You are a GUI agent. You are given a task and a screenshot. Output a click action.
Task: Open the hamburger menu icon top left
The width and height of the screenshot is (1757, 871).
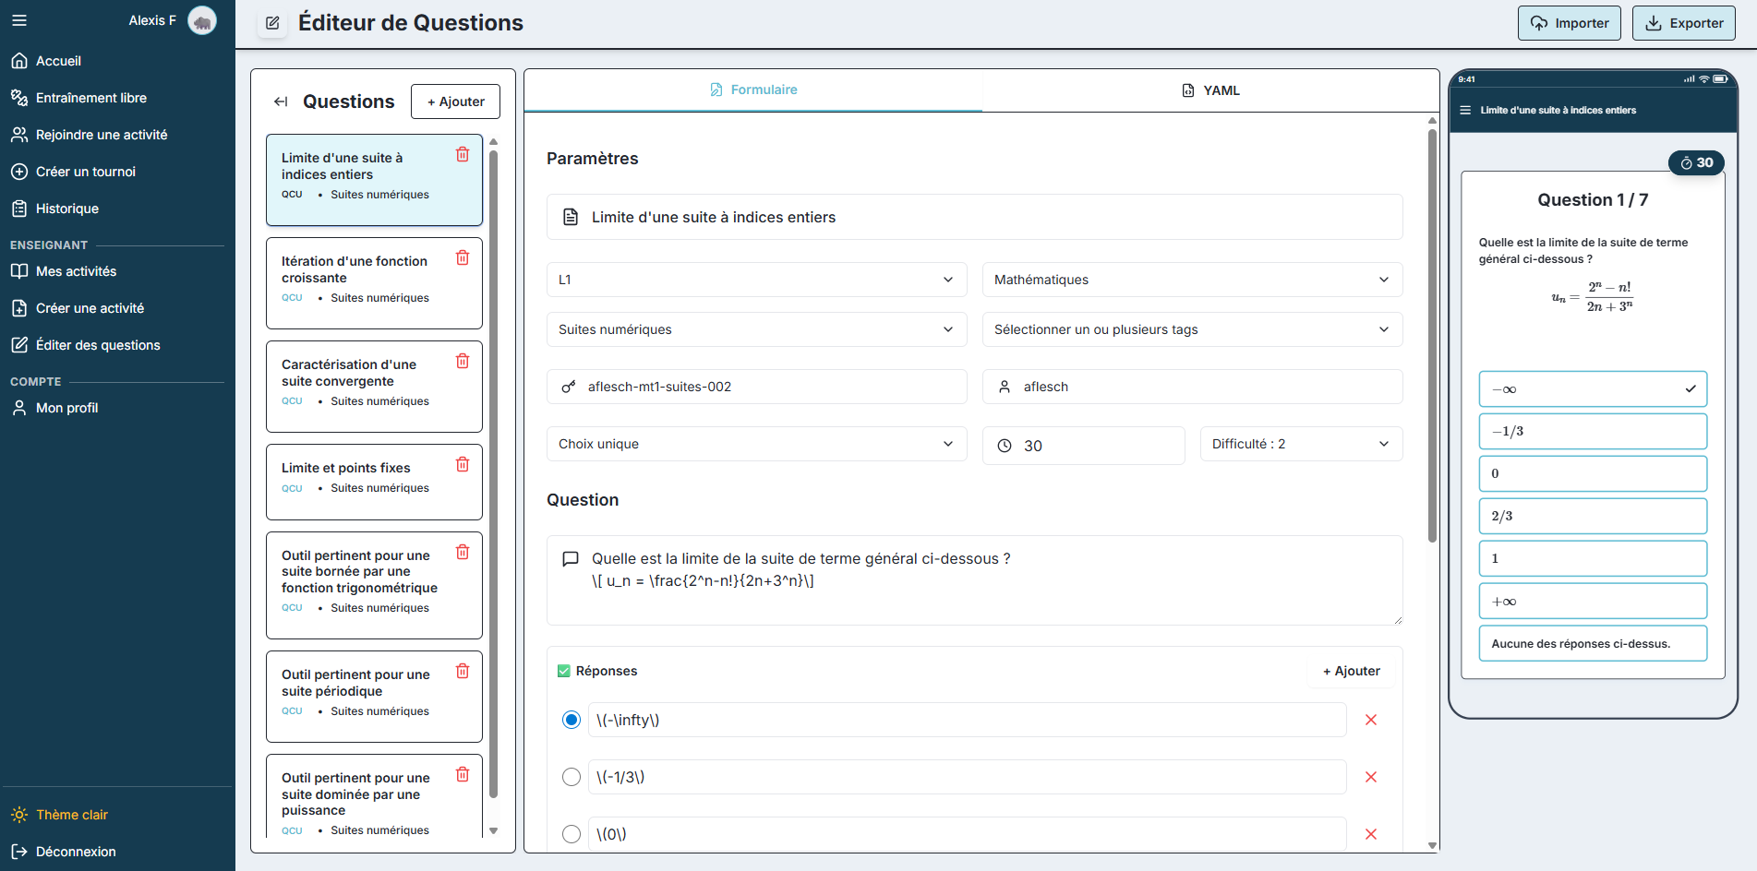coord(18,18)
